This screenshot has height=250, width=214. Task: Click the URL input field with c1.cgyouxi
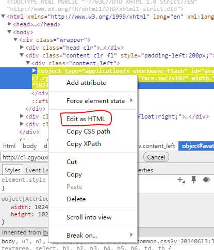tap(25, 157)
